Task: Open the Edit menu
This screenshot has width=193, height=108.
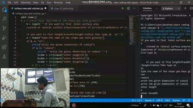Action: point(16,2)
